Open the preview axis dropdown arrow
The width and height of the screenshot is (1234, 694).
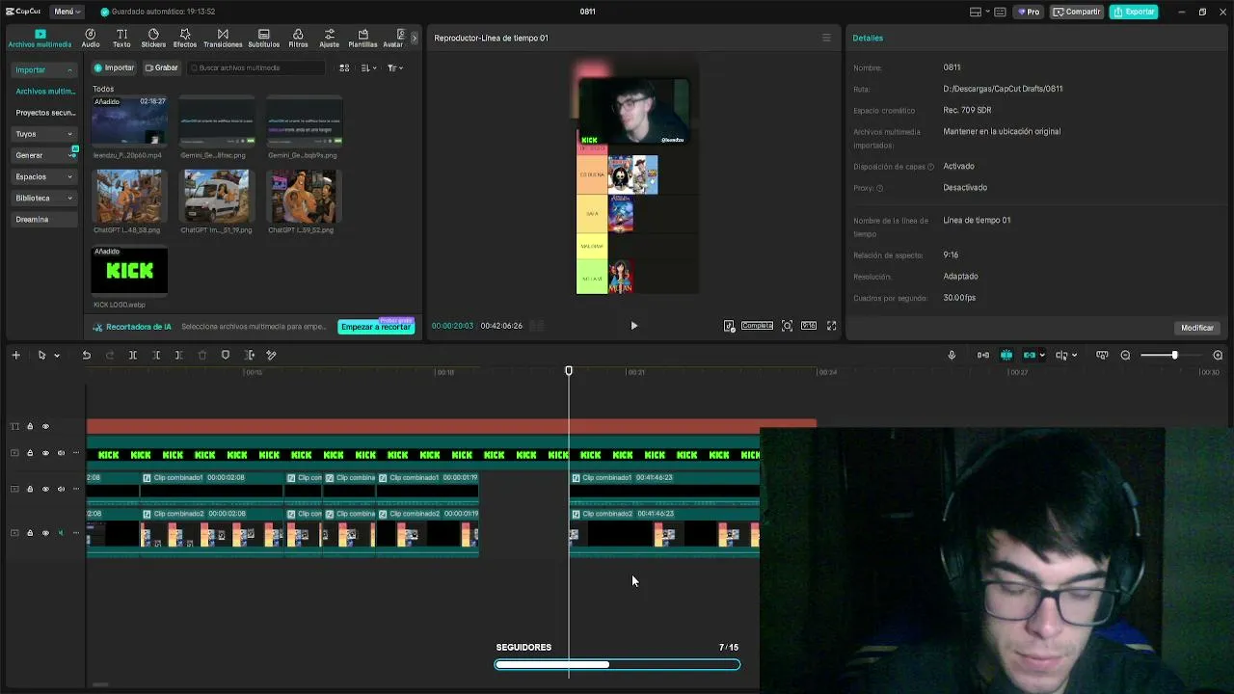click(1075, 356)
